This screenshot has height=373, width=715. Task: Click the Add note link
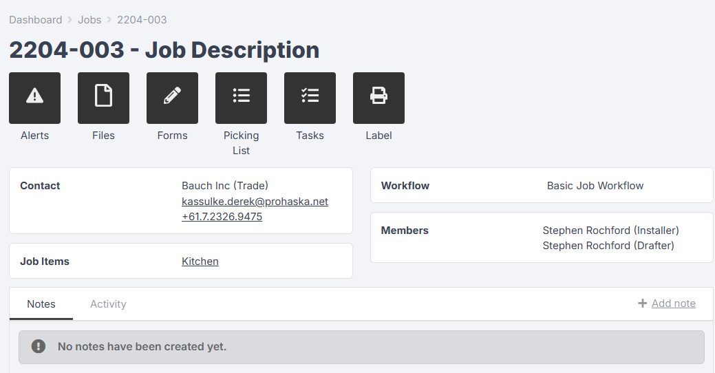(674, 303)
